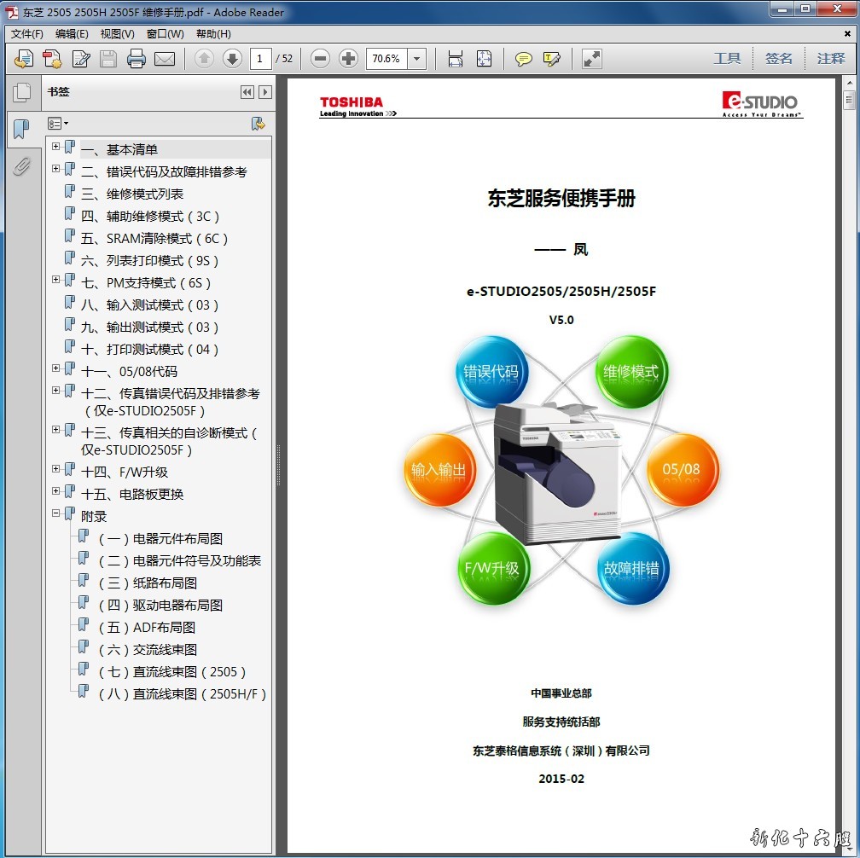Select the highlight text tool
Image resolution: width=860 pixels, height=858 pixels.
click(552, 59)
